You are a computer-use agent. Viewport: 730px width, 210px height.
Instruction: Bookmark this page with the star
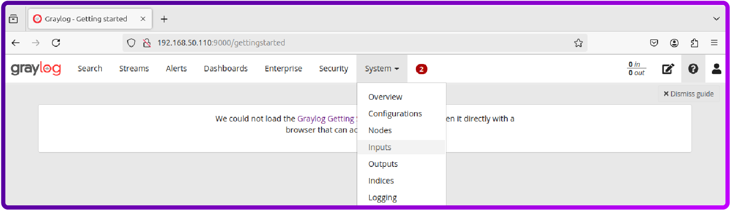pos(578,43)
